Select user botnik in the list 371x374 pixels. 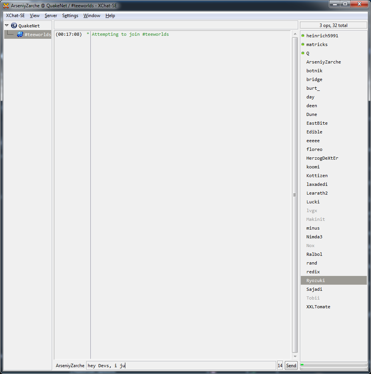click(333, 71)
